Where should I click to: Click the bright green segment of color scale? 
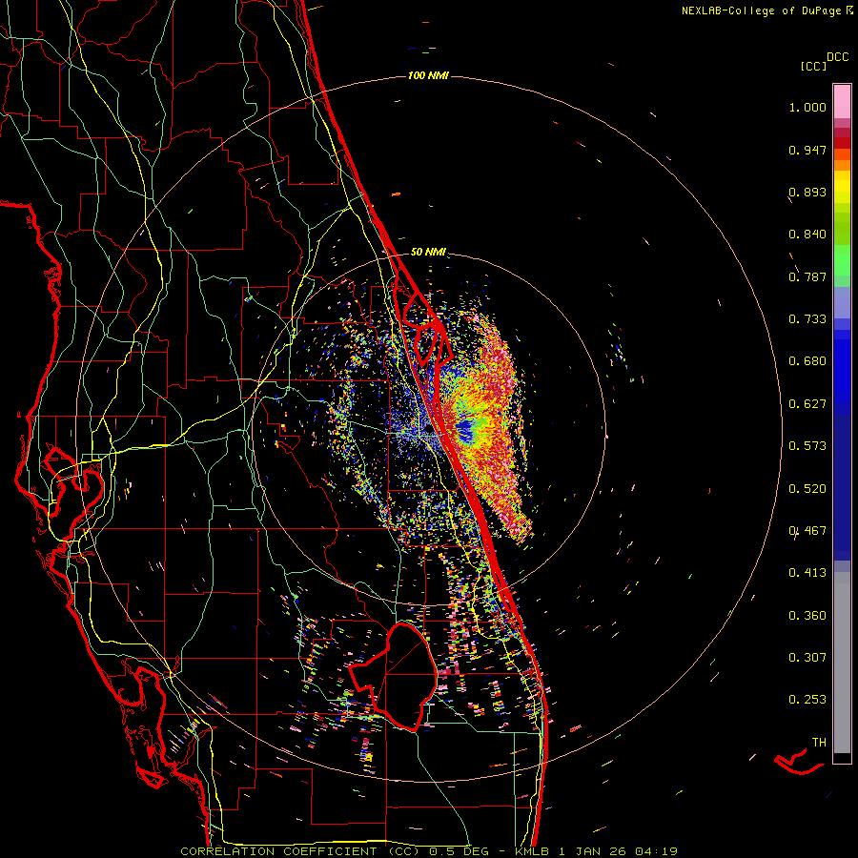[x=842, y=260]
